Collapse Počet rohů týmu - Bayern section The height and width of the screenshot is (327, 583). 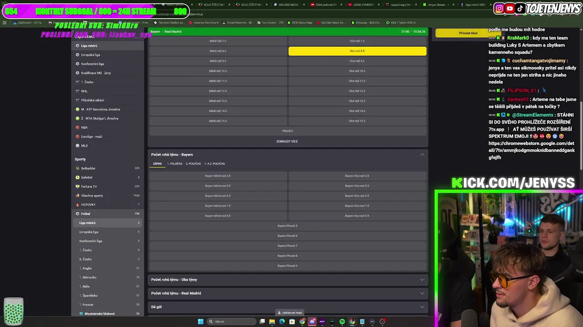(x=422, y=154)
